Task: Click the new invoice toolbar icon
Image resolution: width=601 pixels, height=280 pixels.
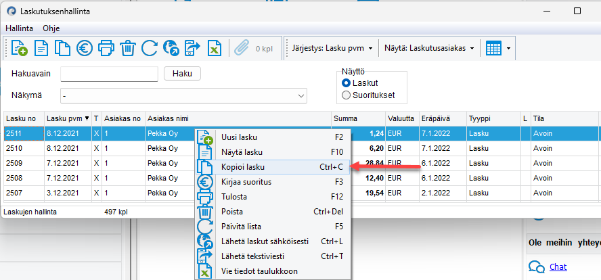Action: pos(20,48)
